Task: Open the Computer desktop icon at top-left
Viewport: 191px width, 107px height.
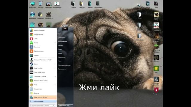Action: click(32, 4)
